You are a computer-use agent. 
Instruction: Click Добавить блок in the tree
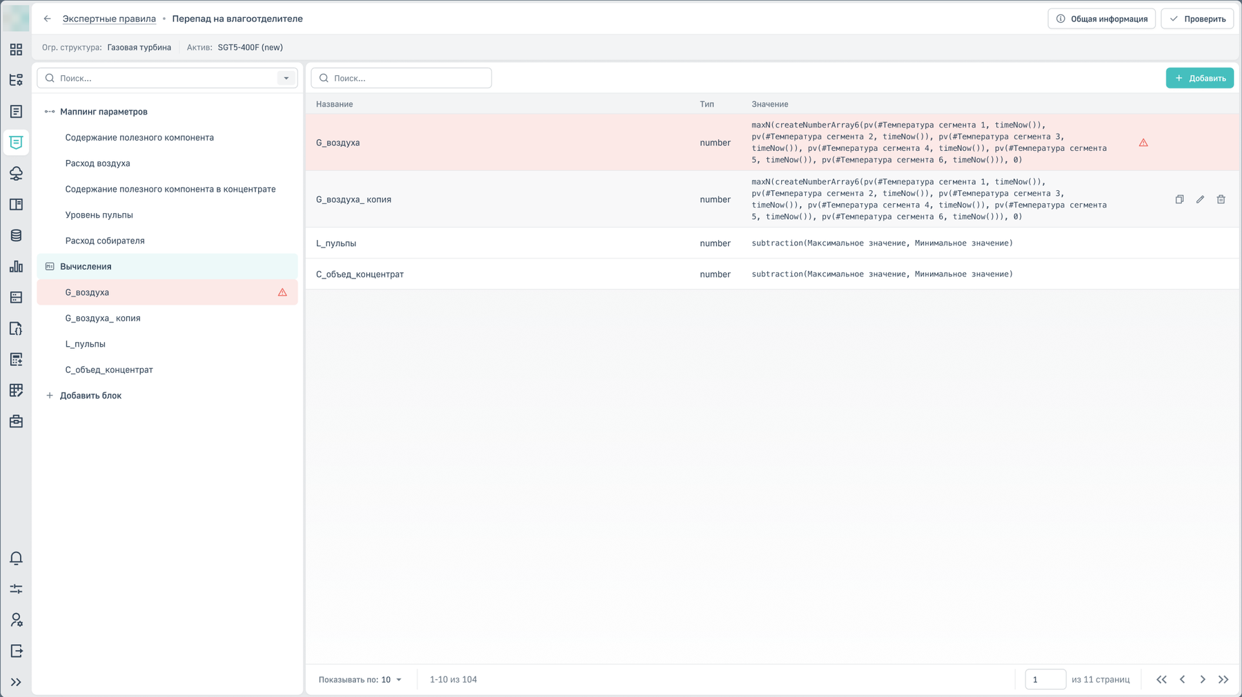click(90, 396)
